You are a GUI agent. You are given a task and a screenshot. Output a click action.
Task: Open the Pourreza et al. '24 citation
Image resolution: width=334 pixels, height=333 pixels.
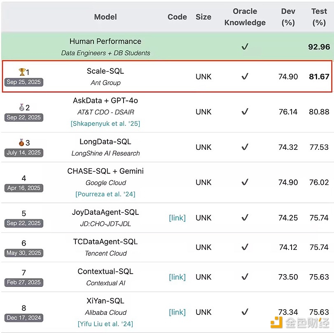(105, 194)
